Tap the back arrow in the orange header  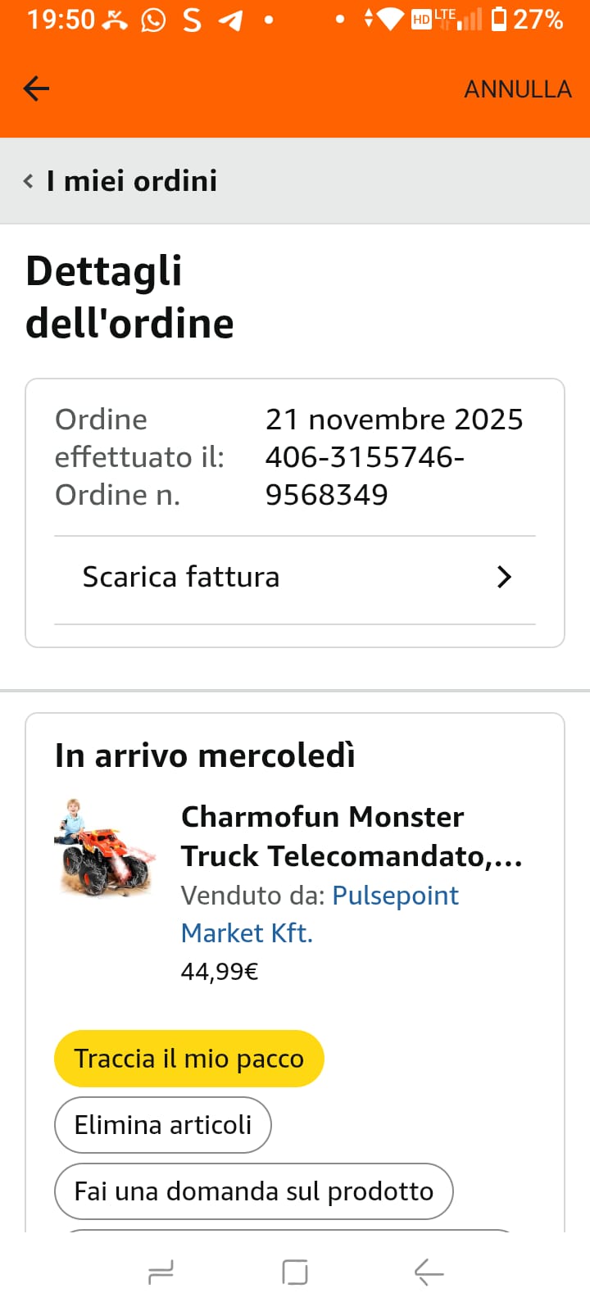[x=37, y=88]
